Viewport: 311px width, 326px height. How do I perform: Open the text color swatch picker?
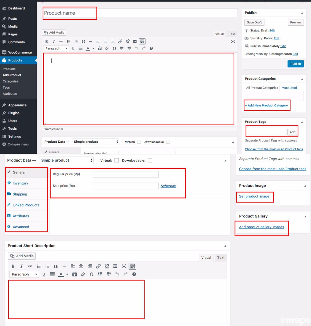(x=88, y=48)
